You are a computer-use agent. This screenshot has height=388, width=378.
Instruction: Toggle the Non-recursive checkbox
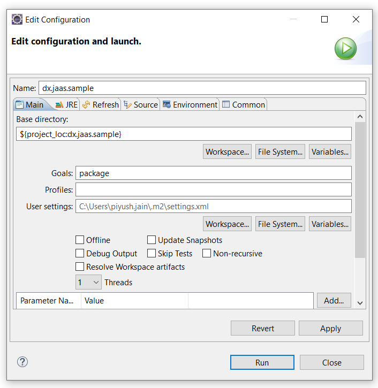point(207,253)
